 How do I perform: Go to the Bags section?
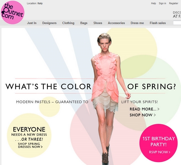tap(84, 23)
